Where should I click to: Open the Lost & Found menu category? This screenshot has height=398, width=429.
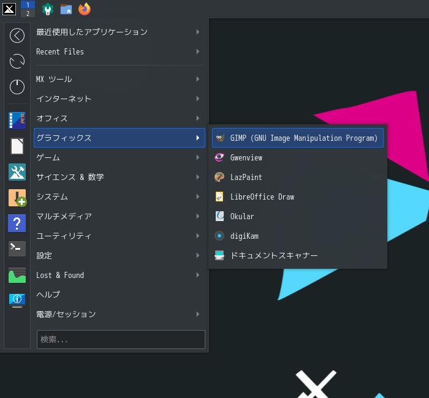pyautogui.click(x=120, y=276)
